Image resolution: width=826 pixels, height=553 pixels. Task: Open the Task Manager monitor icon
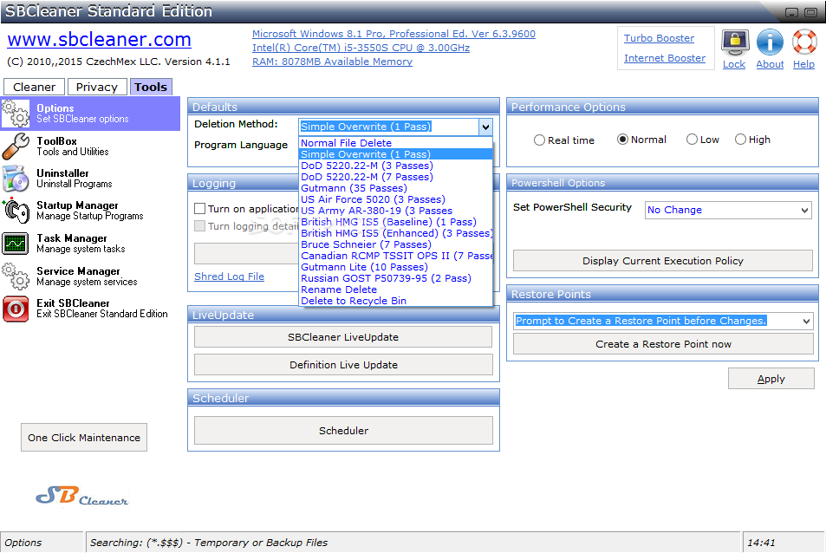click(x=16, y=244)
